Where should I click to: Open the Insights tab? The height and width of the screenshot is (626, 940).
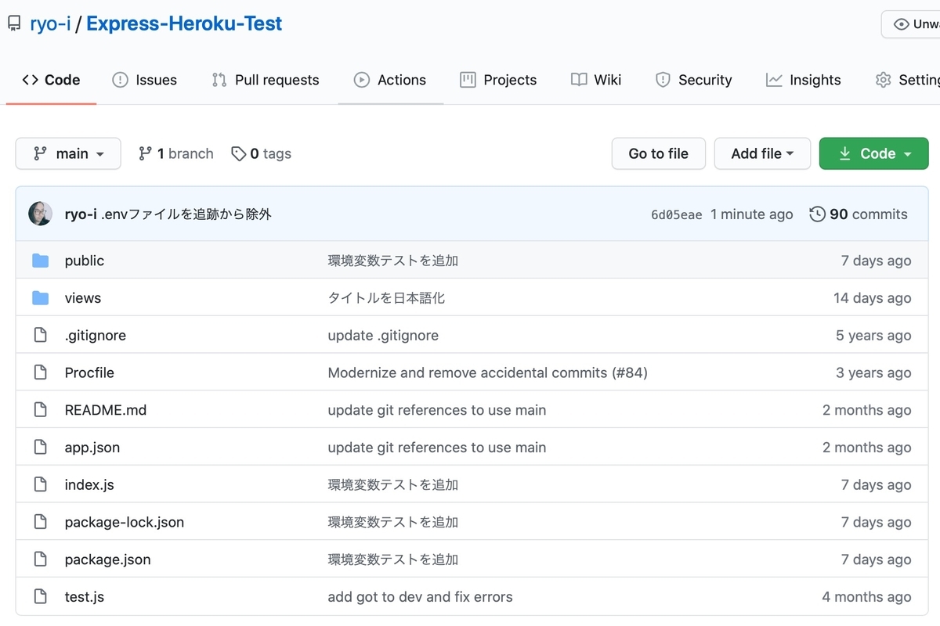tap(803, 80)
